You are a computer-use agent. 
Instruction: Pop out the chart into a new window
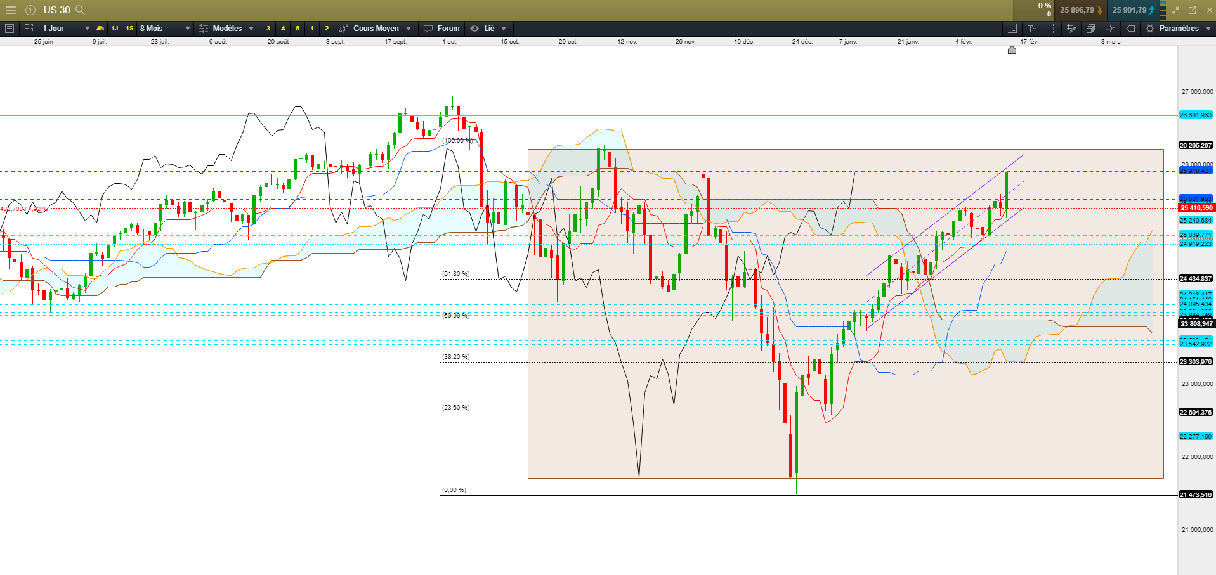click(1193, 10)
